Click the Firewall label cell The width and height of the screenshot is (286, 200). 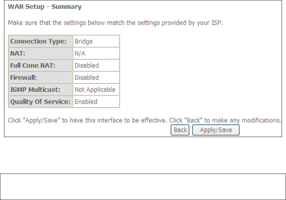coord(40,78)
